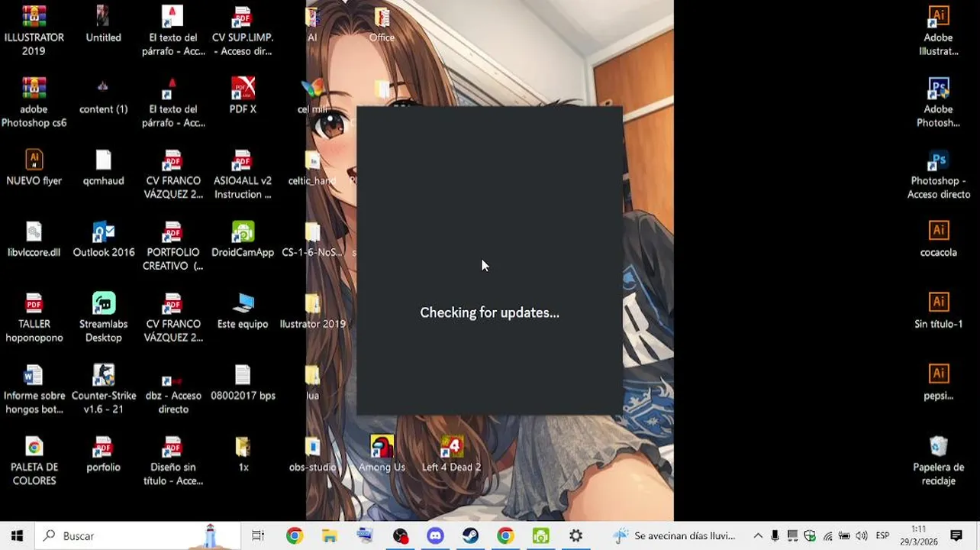This screenshot has width=980, height=550.
Task: Expand hidden system tray icons
Action: pyautogui.click(x=758, y=536)
